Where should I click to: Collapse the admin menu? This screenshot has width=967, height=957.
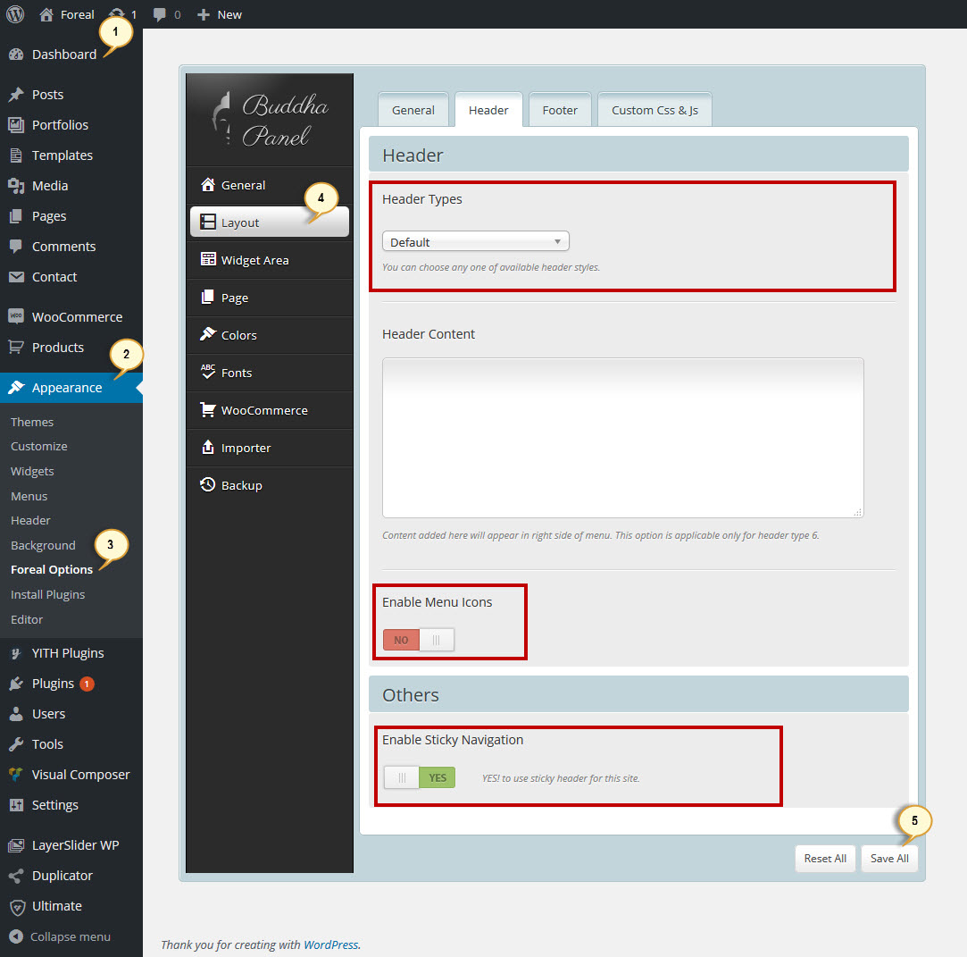[x=60, y=936]
